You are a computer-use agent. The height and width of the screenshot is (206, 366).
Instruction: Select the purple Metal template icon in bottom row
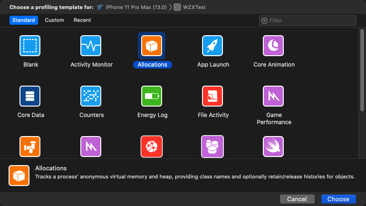click(x=91, y=147)
